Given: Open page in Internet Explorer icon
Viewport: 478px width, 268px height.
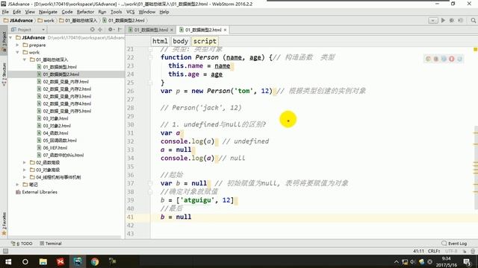Looking at the screenshot, I should tap(460, 59).
